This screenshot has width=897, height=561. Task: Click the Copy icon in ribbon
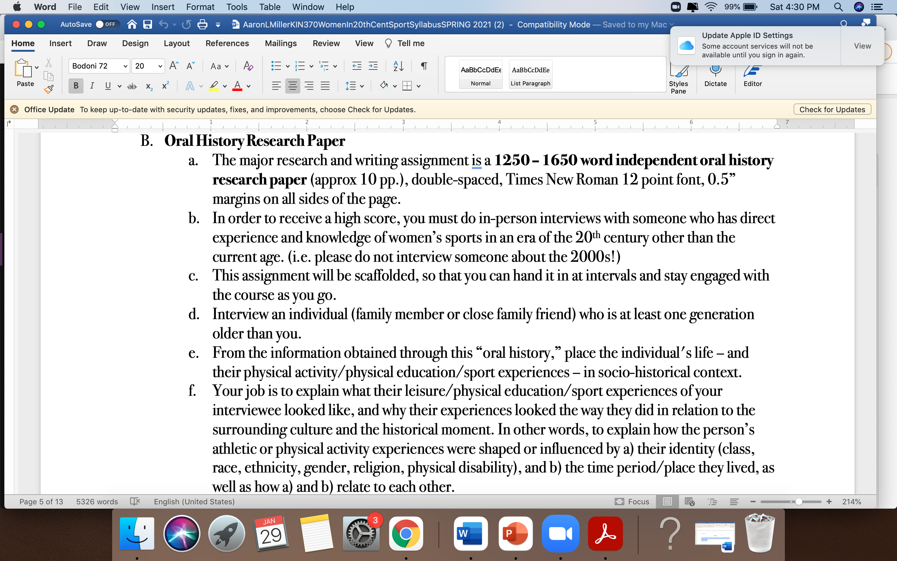[x=49, y=76]
